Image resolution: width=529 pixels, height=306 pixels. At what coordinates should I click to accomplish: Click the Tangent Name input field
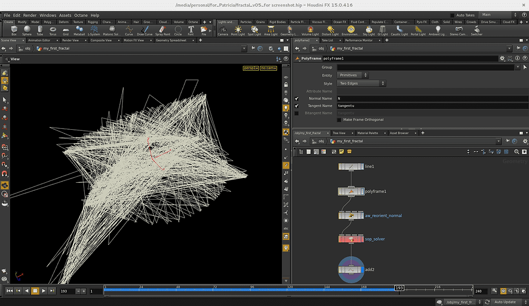click(432, 106)
